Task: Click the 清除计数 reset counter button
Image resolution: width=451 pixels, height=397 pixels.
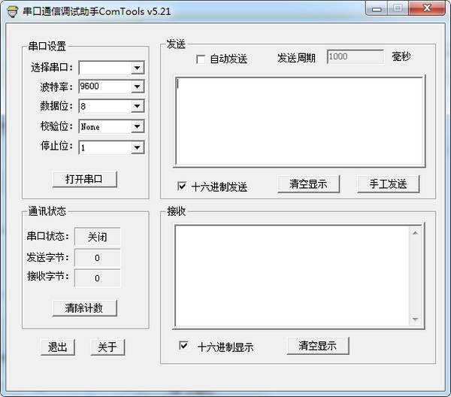Action: [x=84, y=308]
